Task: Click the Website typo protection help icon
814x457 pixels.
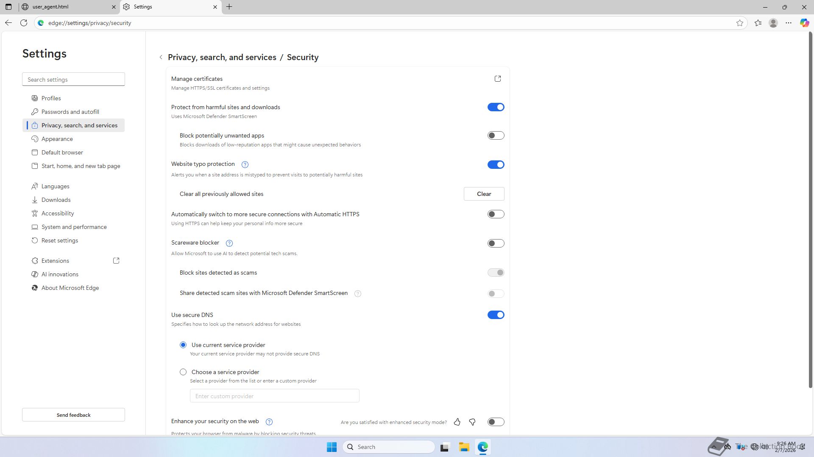Action: click(245, 165)
